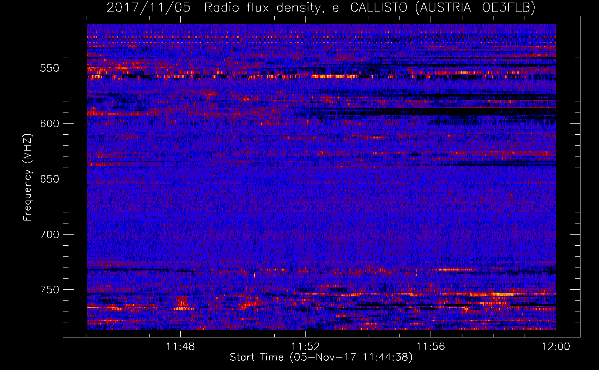The image size is (599, 370).
Task: Click the 600 frequency axis label
Action: [50, 124]
